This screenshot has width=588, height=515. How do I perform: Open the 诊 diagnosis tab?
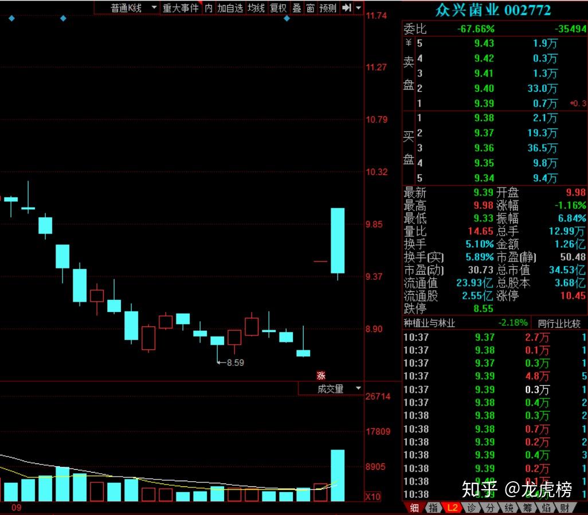pyautogui.click(x=471, y=508)
